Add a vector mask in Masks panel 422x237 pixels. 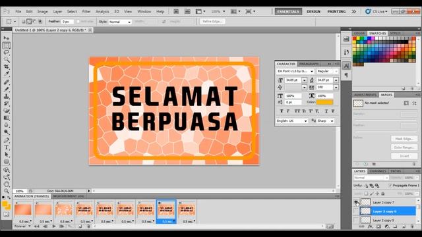pos(414,103)
